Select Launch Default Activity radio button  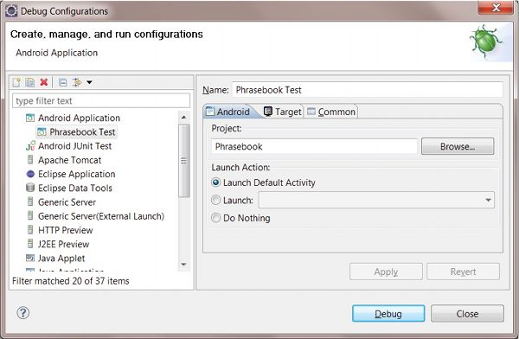click(x=215, y=182)
